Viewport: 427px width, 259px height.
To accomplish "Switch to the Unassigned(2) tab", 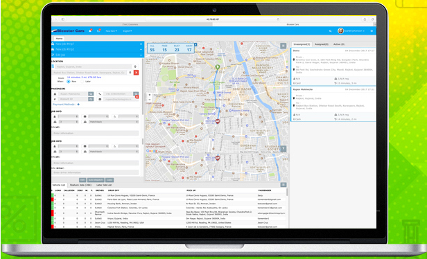I will (301, 44).
